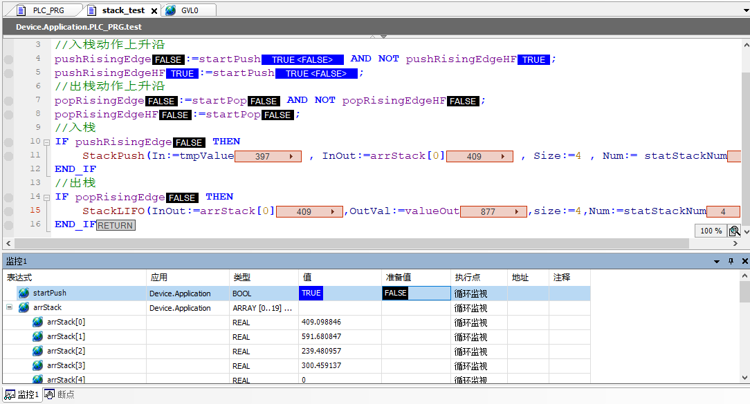Screen dimensions: 750x404
Task: Click pushRisingEdgeHF TRUE value on line 5
Action: pyautogui.click(x=182, y=73)
